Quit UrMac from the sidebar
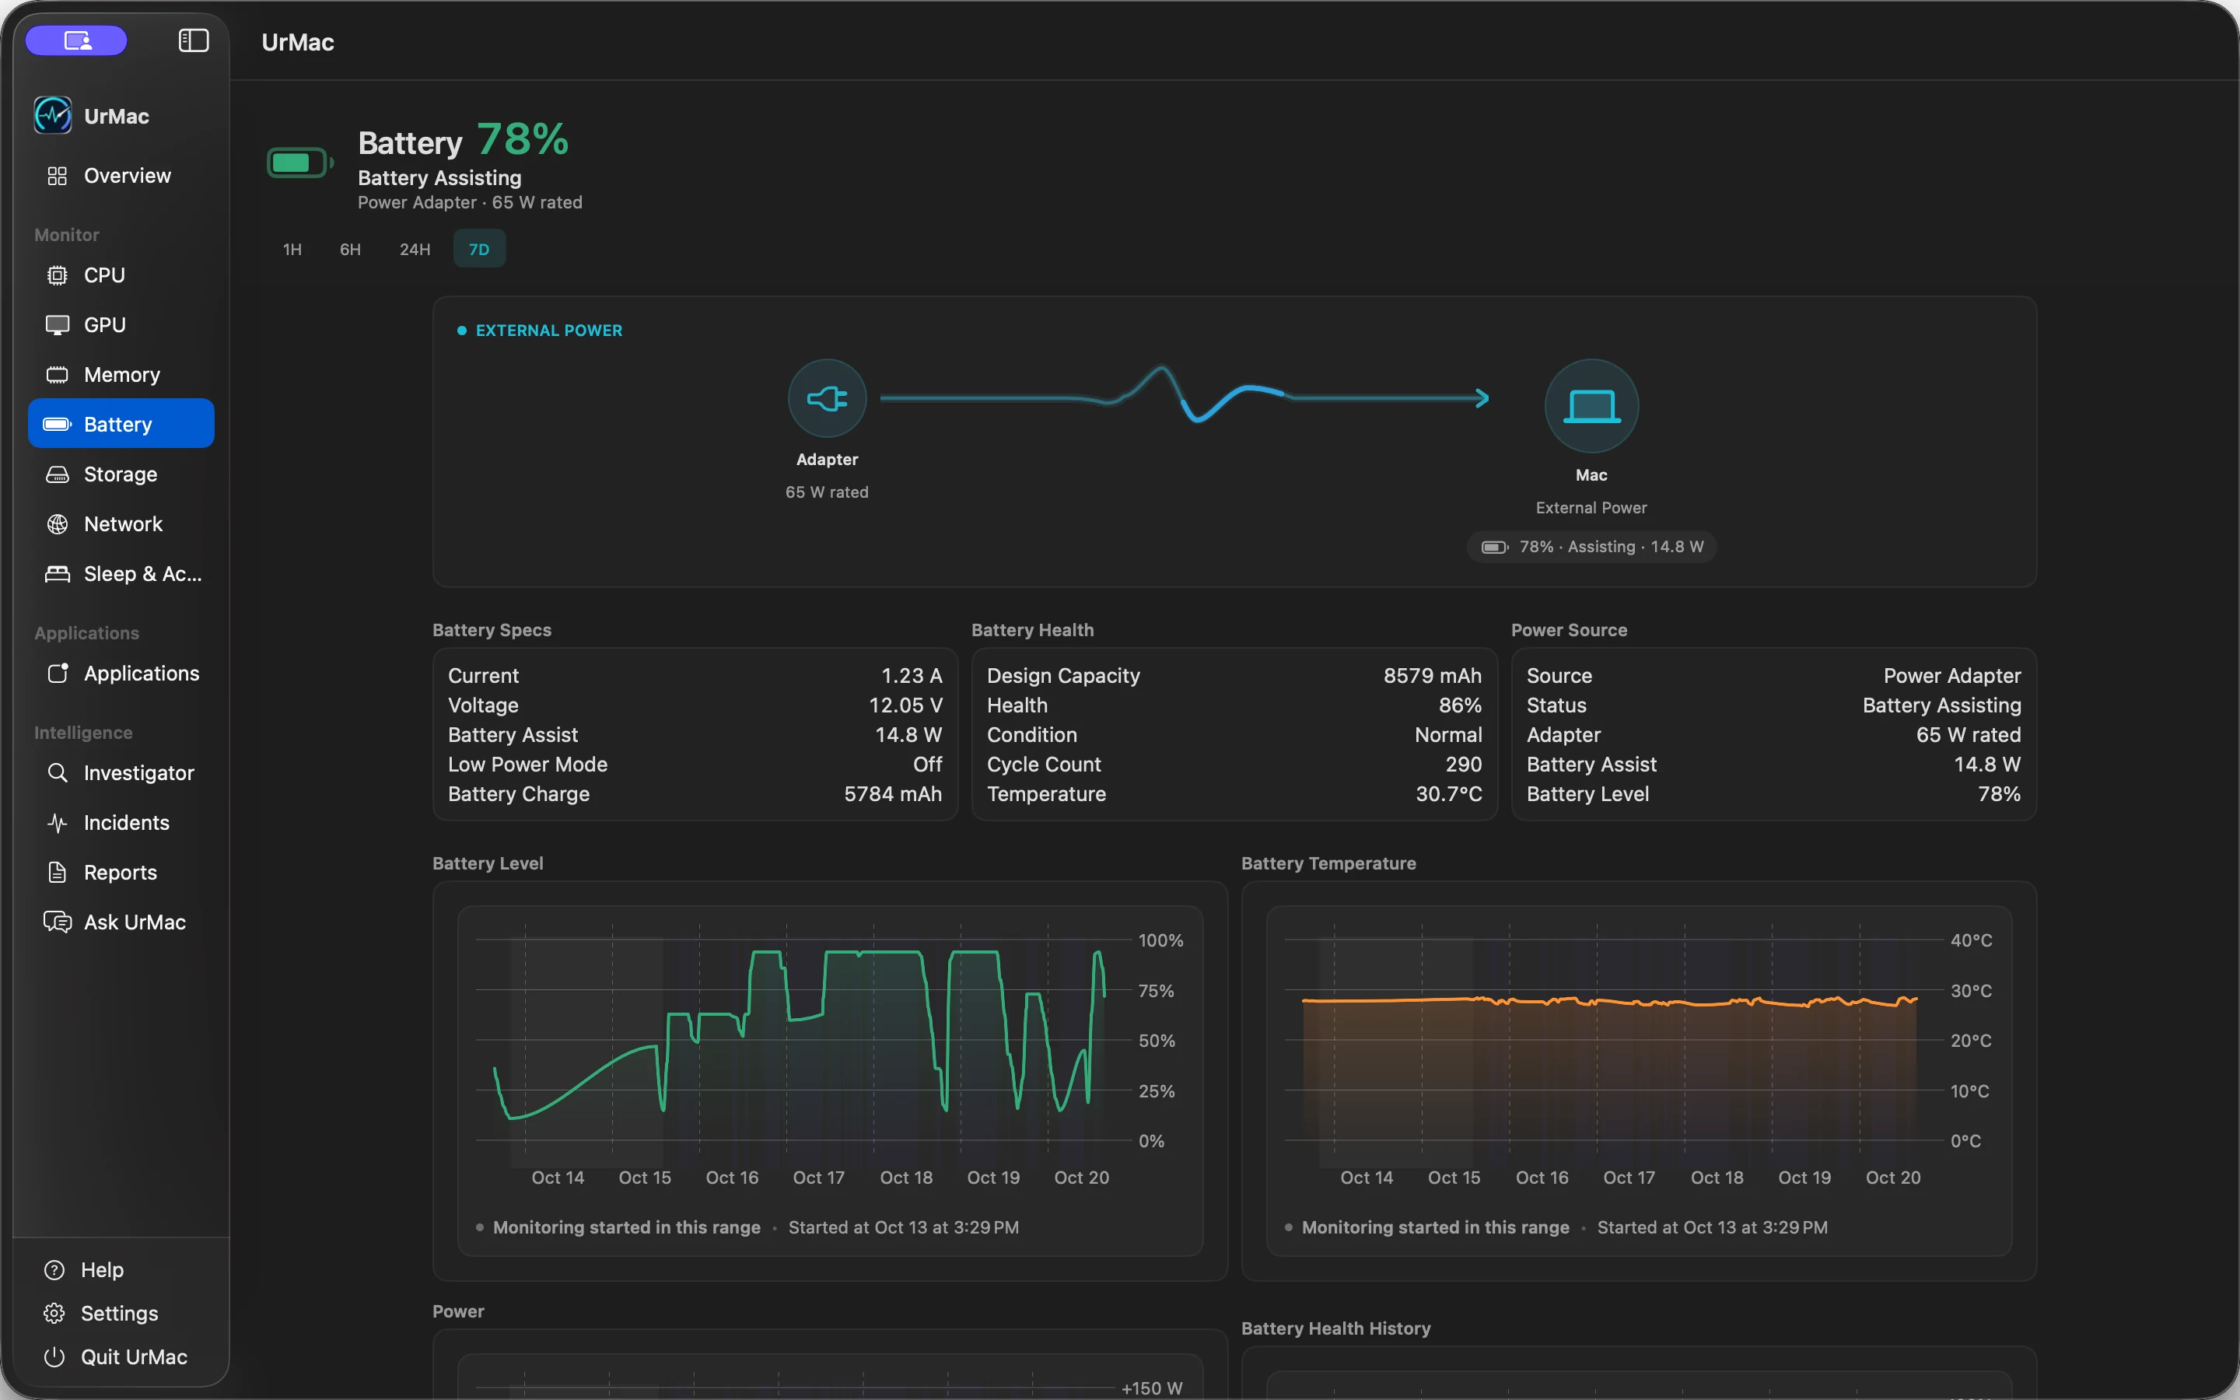Screen dimensions: 2240x1400 tap(116, 1356)
